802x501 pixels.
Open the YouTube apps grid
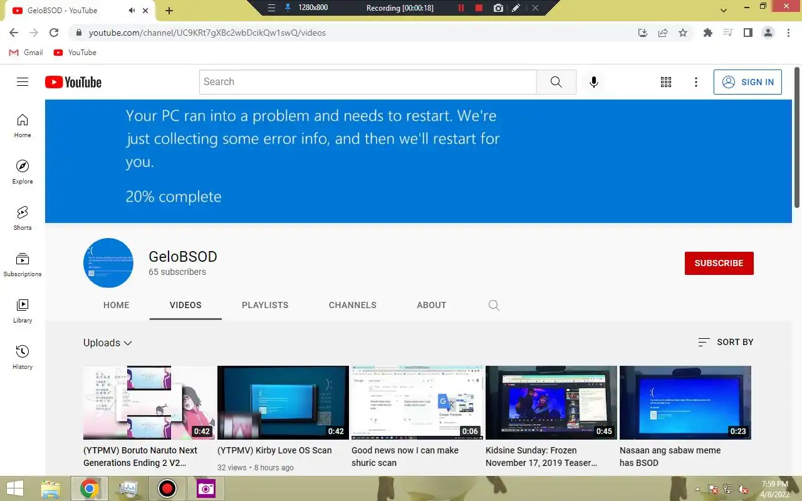pos(666,82)
